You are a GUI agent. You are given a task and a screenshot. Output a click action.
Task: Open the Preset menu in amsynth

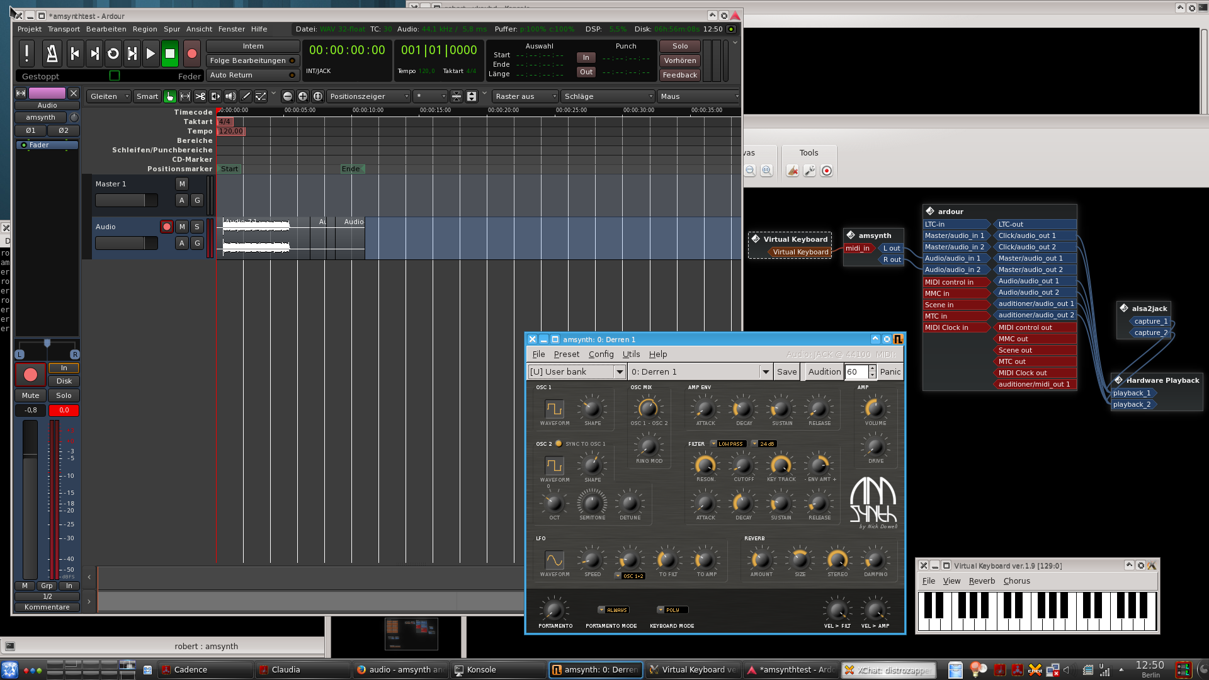(567, 354)
